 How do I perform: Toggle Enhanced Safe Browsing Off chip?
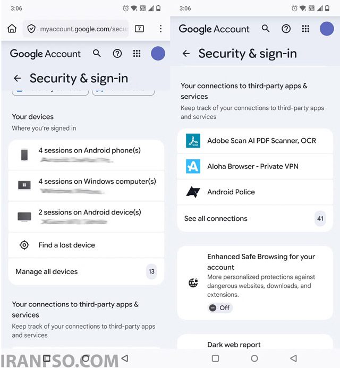pyautogui.click(x=220, y=307)
